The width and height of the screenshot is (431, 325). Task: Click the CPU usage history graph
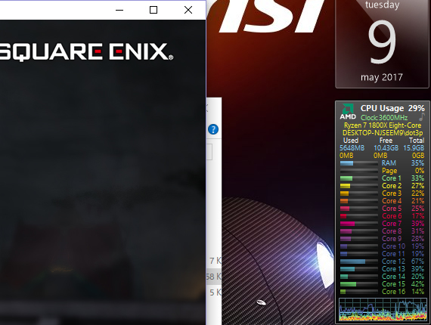point(383,310)
